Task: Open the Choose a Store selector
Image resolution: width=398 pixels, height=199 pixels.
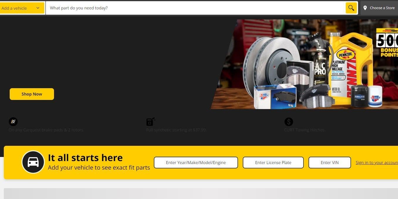Action: [x=379, y=8]
